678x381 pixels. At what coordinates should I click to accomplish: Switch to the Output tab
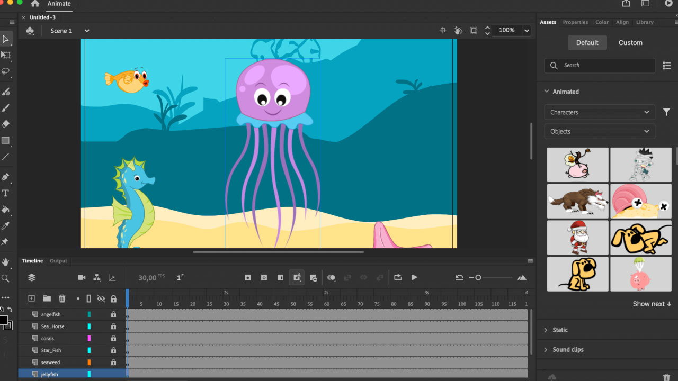(x=58, y=260)
